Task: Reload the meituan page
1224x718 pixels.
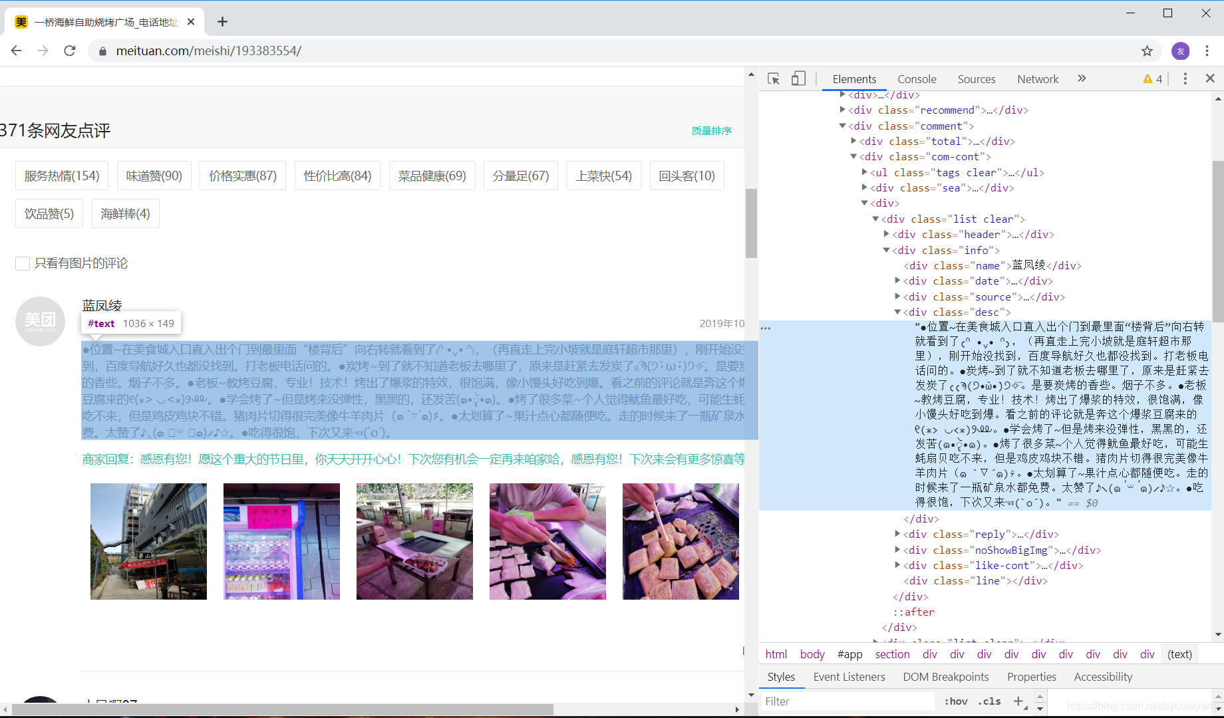Action: (x=70, y=51)
